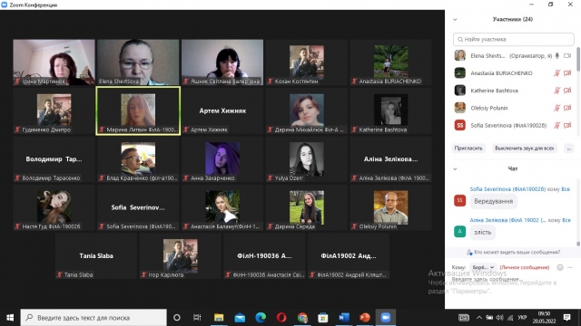Select Анна Захарченко video tile
Image resolution: width=581 pixels, height=326 pixels.
tap(222, 159)
